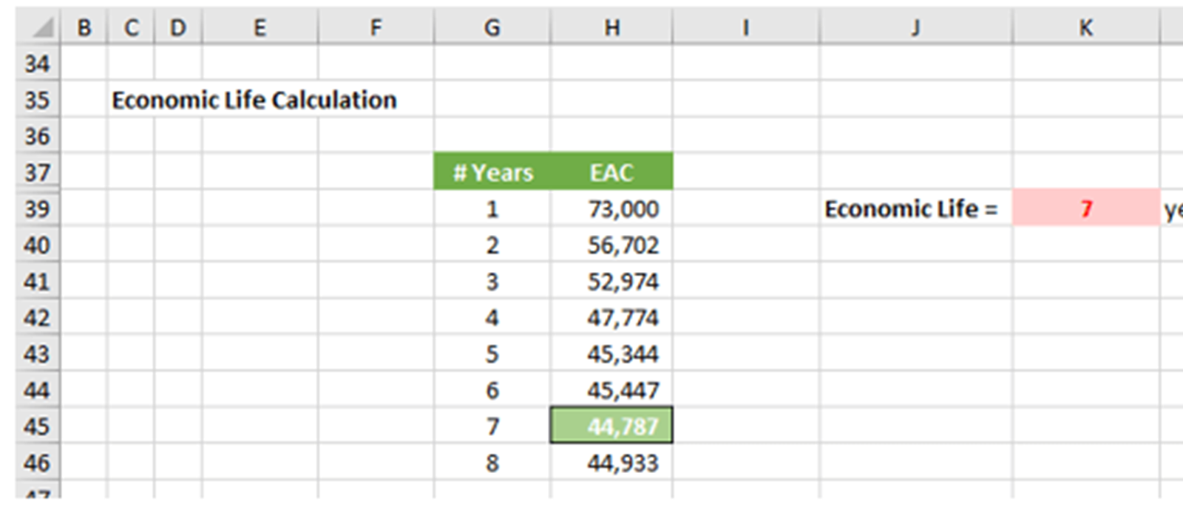Select column G header
The height and width of the screenshot is (507, 1183).
[x=492, y=28]
